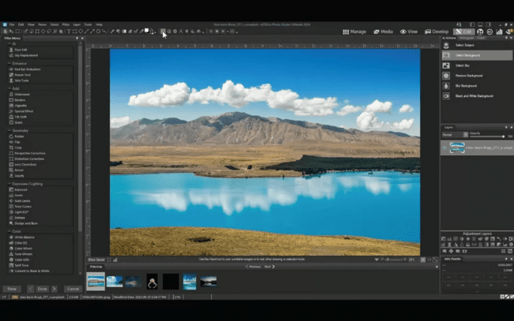Select the Brush tool icon
The height and width of the screenshot is (321, 514).
(x=112, y=32)
